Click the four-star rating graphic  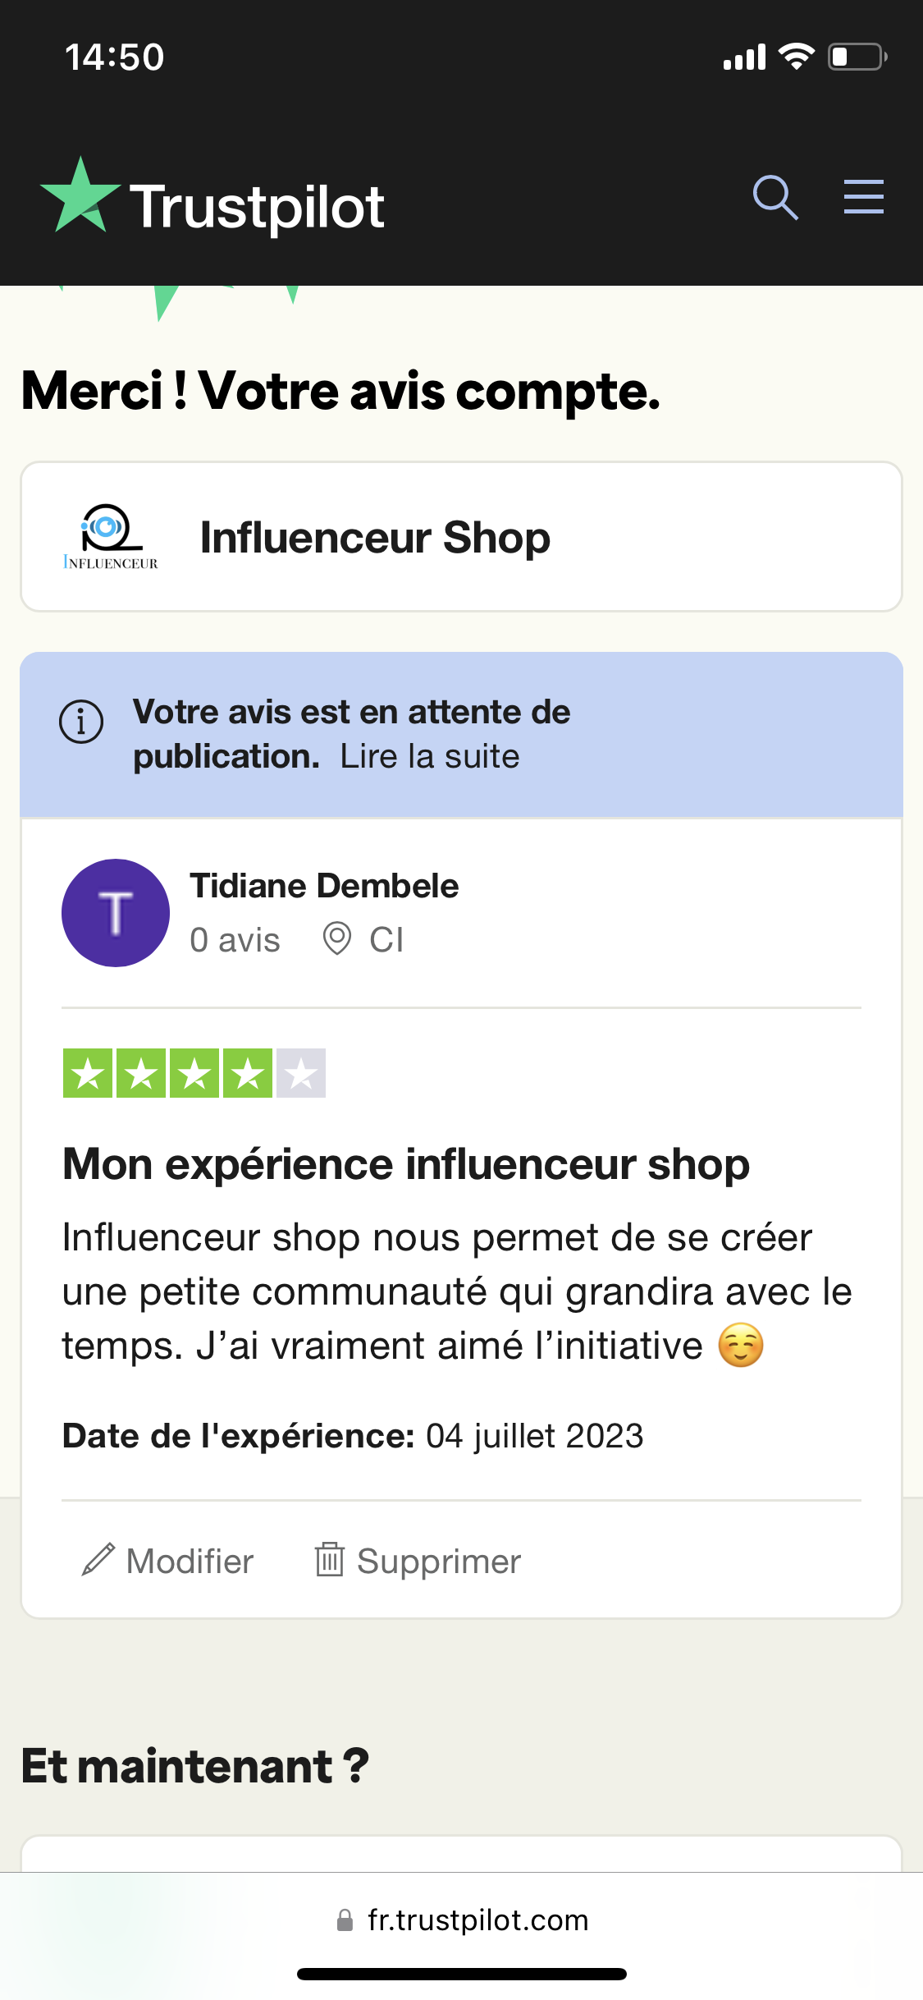tap(194, 1073)
